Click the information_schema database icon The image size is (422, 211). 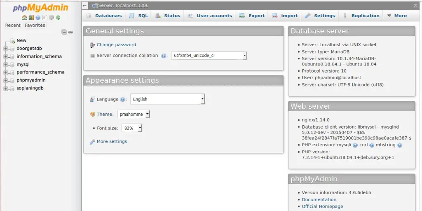point(12,57)
